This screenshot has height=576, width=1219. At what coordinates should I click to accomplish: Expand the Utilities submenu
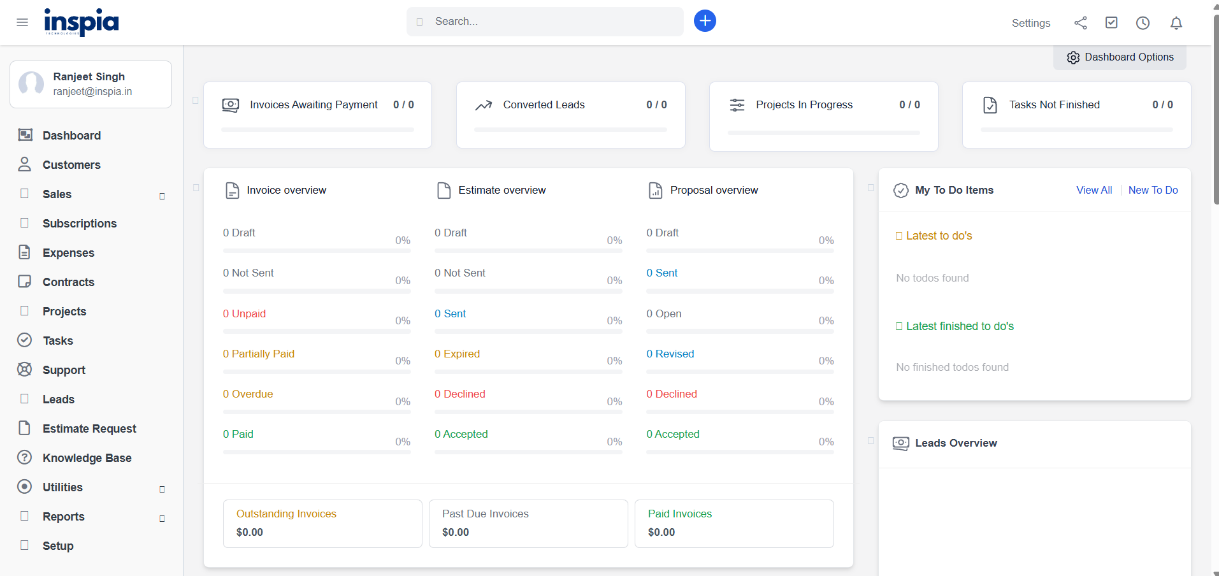pos(162,489)
